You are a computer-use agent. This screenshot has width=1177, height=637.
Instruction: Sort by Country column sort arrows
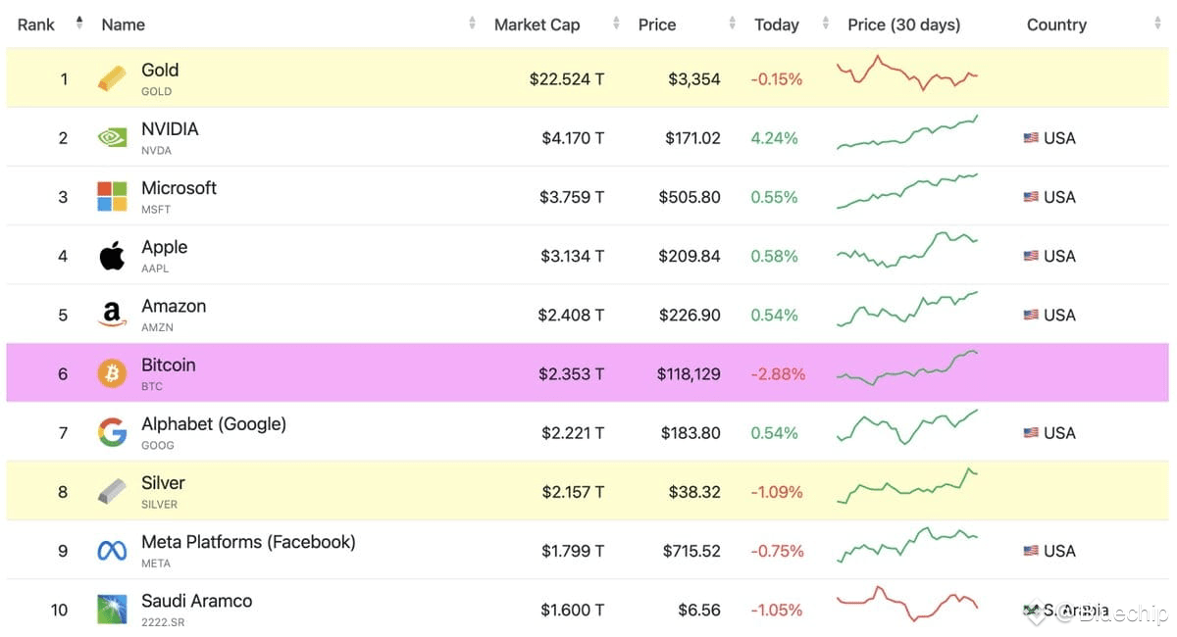click(1157, 24)
